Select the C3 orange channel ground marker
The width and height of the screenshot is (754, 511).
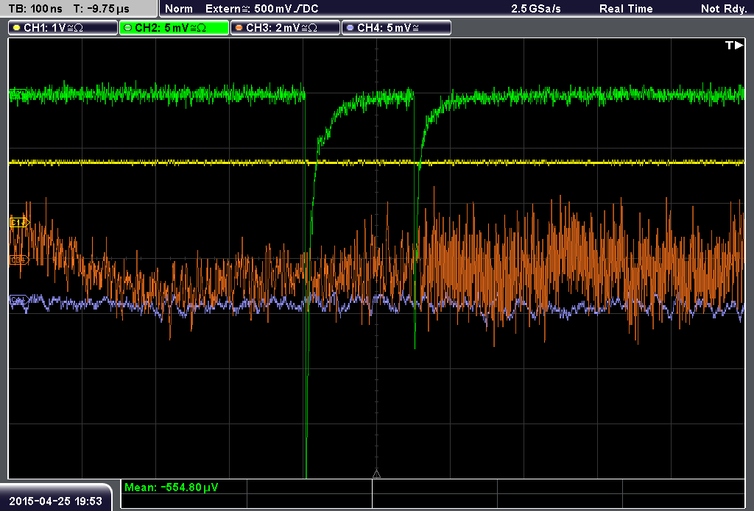tap(20, 260)
